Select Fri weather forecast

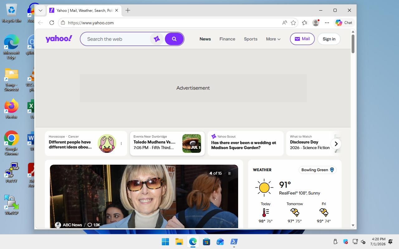pyautogui.click(x=324, y=213)
